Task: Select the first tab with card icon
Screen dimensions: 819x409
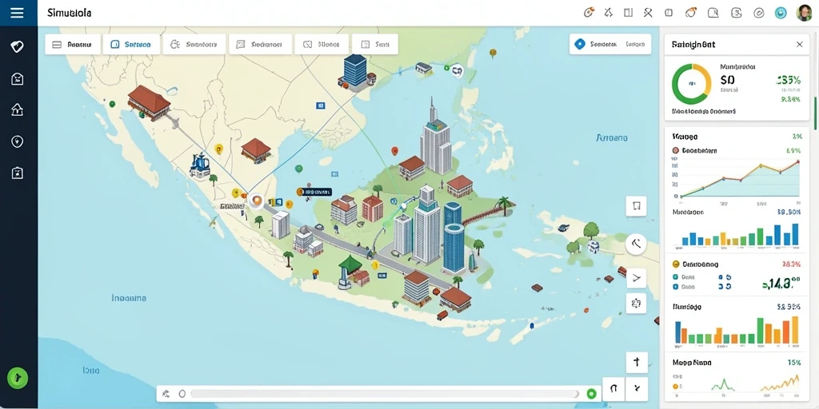Action: [x=73, y=45]
